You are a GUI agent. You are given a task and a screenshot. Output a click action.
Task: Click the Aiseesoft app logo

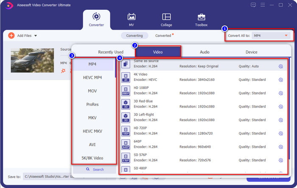[9, 5]
